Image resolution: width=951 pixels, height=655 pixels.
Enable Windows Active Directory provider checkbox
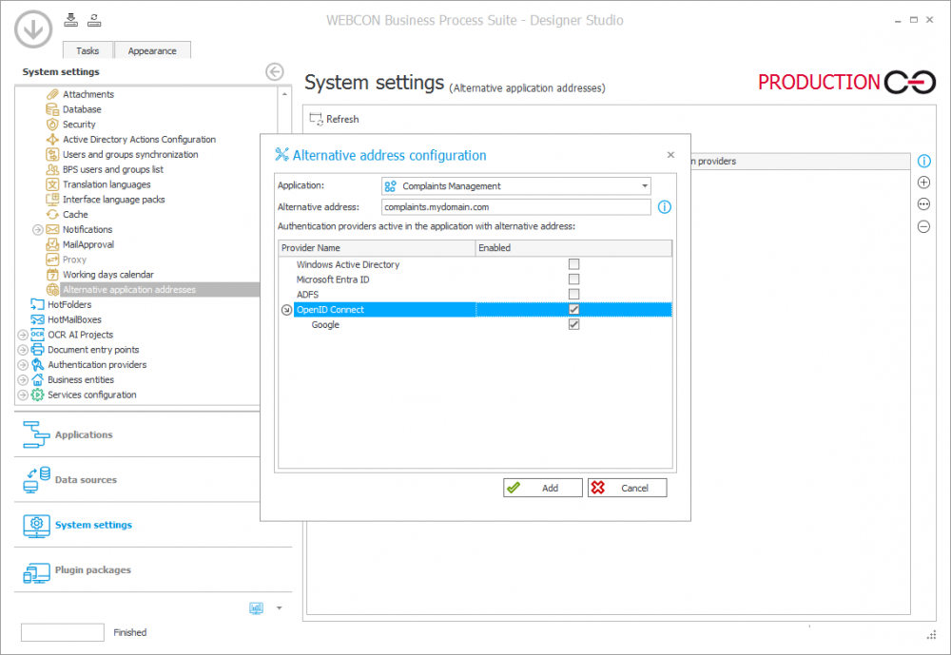pos(573,264)
